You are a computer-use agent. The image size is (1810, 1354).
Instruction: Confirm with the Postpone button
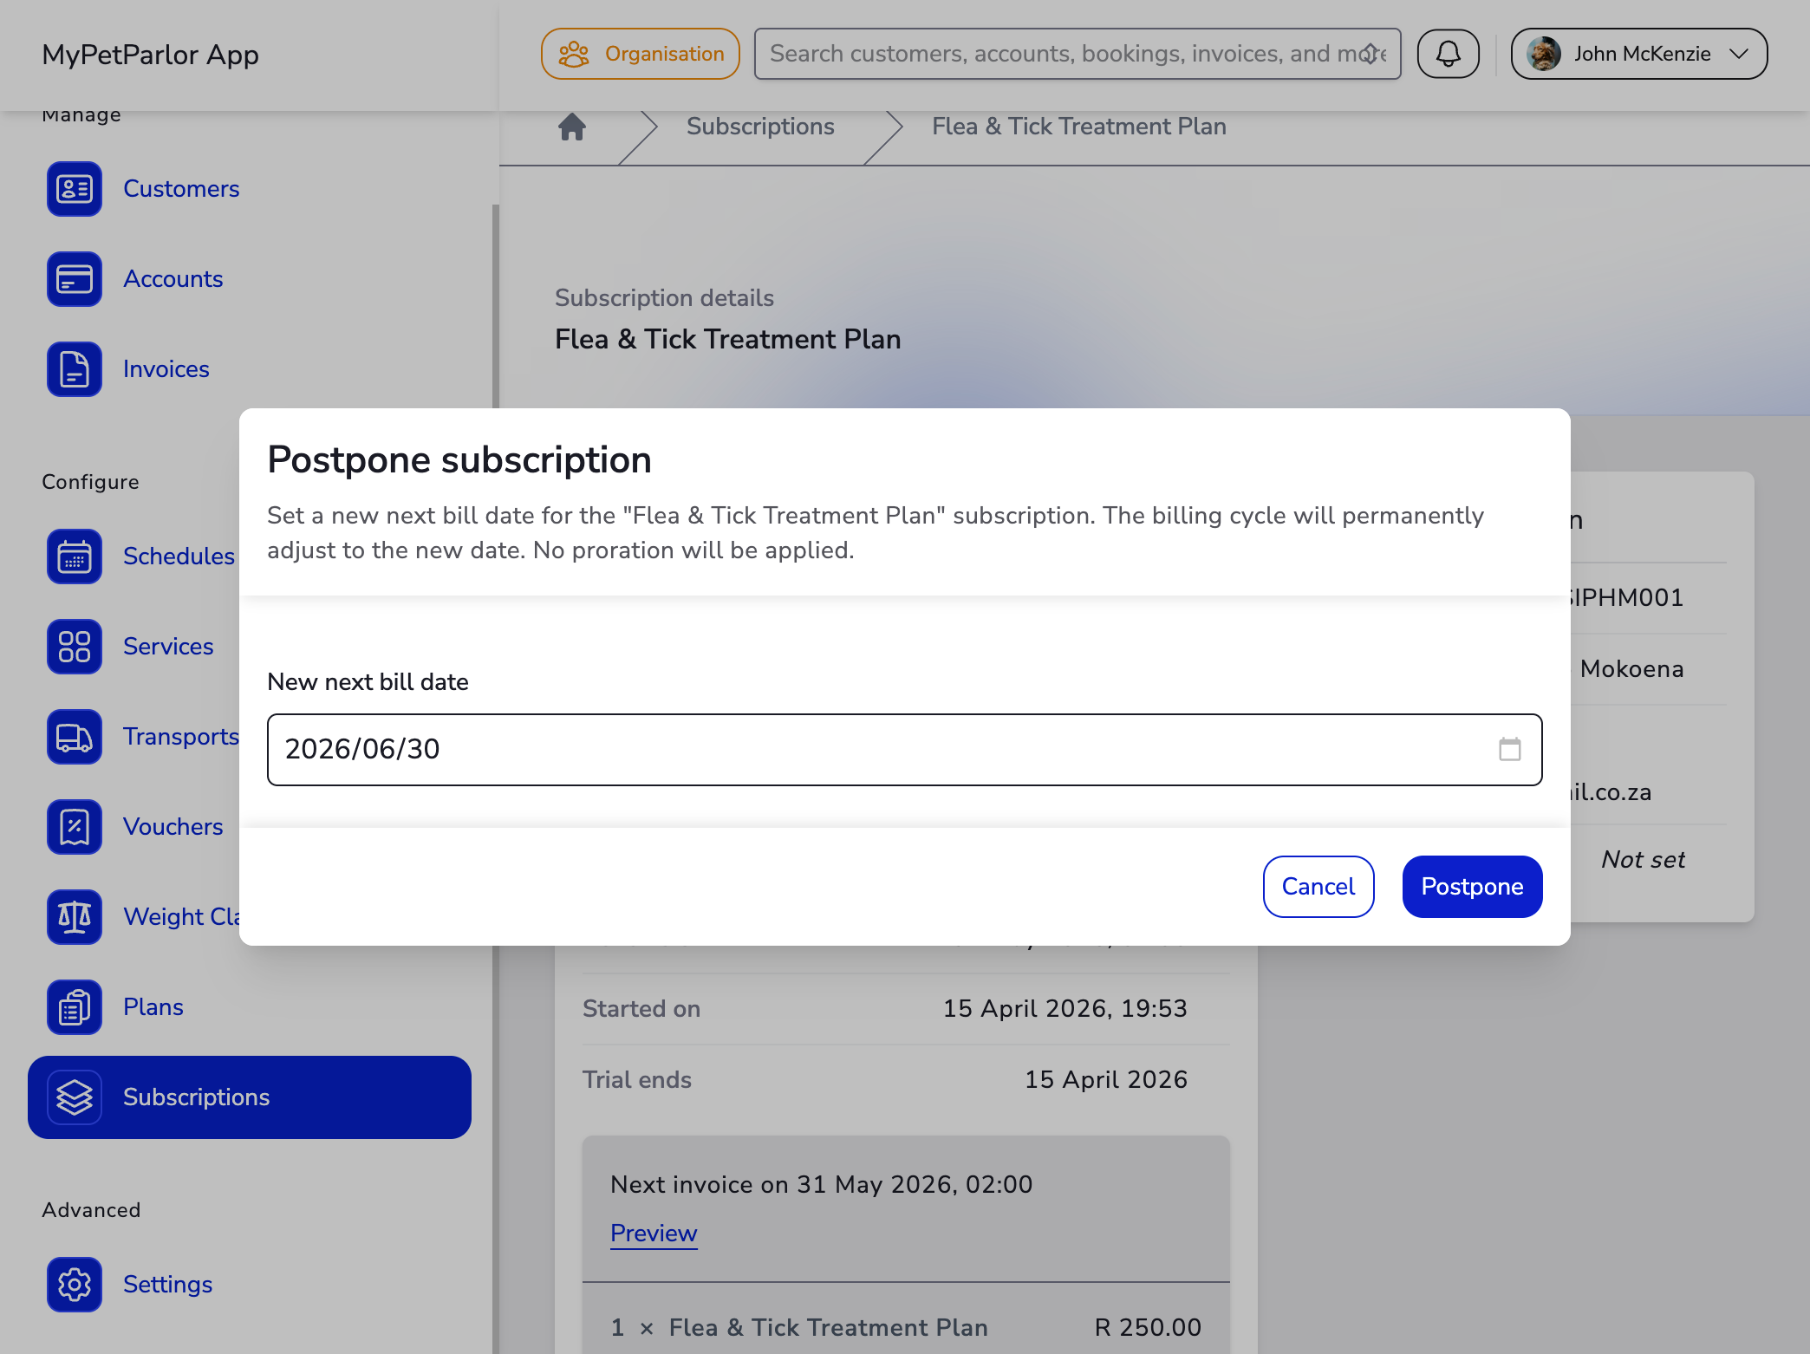tap(1472, 887)
